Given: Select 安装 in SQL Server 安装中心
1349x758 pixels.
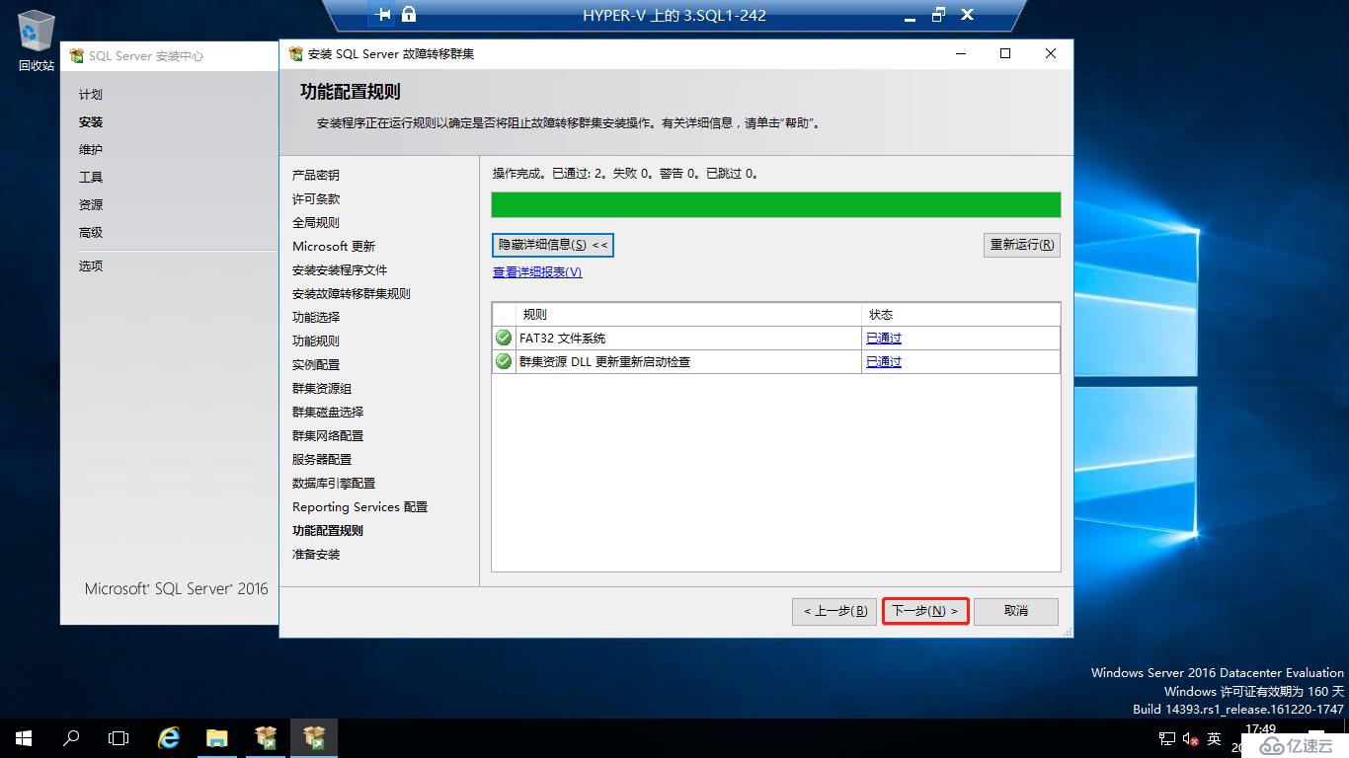Looking at the screenshot, I should tap(91, 122).
